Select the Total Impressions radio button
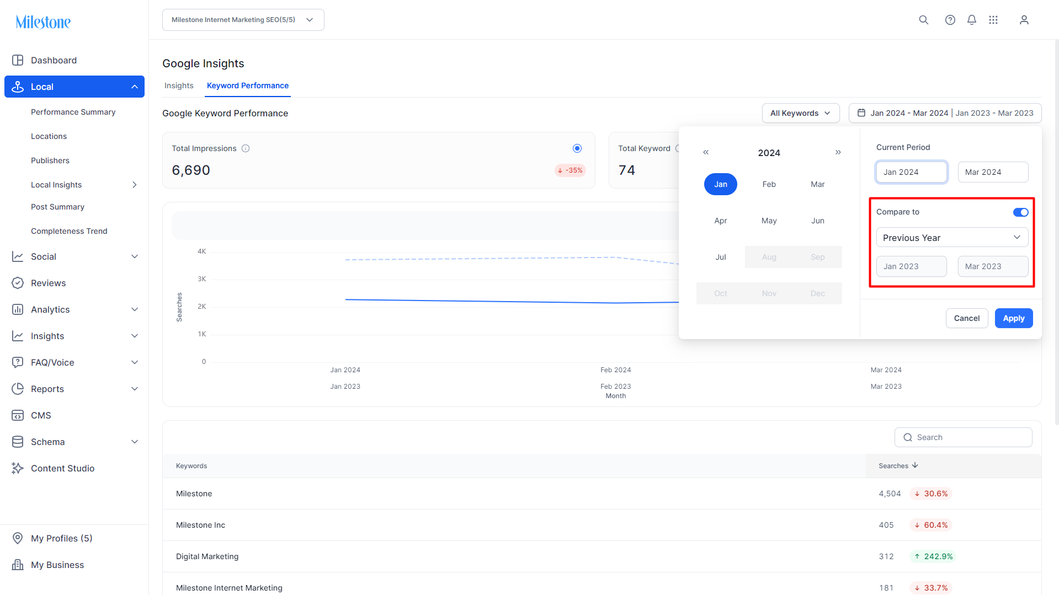Screen dimensions: 1059x595 577,148
